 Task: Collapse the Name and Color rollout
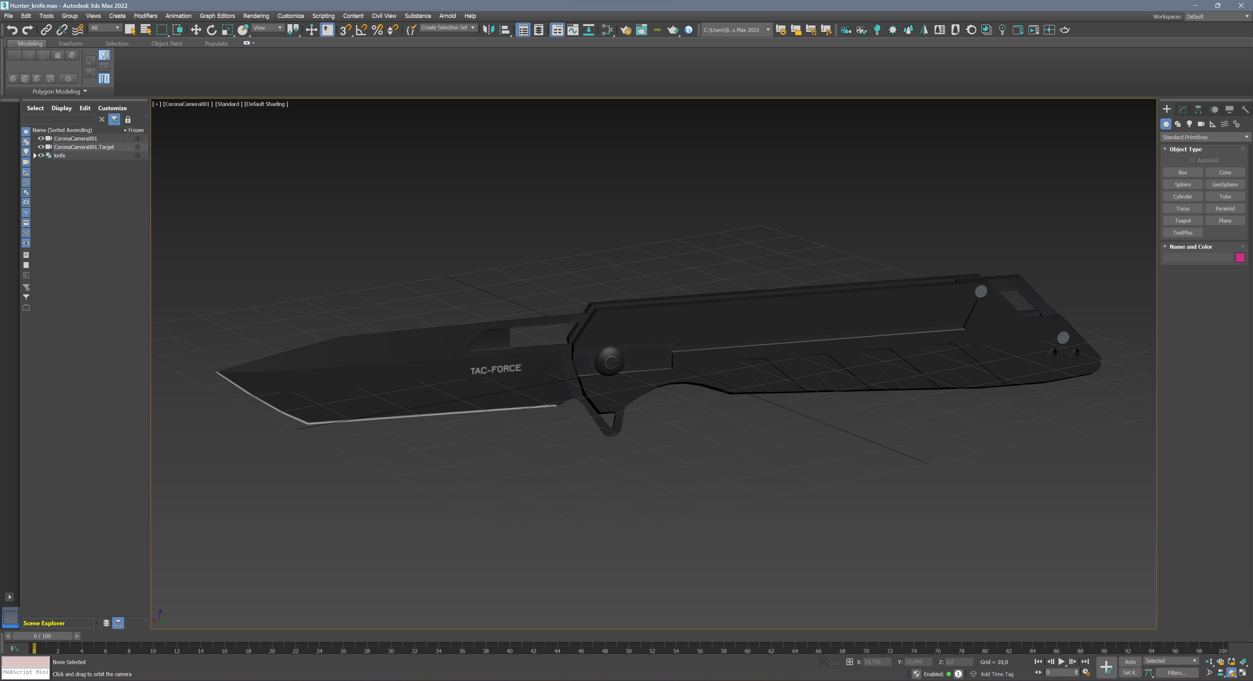click(x=1165, y=247)
